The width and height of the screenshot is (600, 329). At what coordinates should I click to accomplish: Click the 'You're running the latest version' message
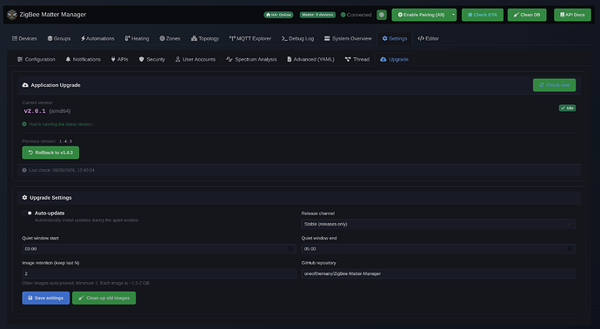point(61,124)
